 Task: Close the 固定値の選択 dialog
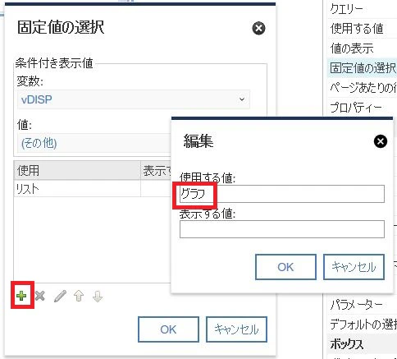pyautogui.click(x=258, y=28)
